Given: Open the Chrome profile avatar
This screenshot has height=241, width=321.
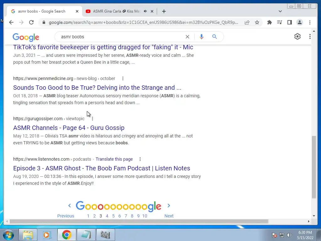Looking at the screenshot, I should click(x=300, y=22).
